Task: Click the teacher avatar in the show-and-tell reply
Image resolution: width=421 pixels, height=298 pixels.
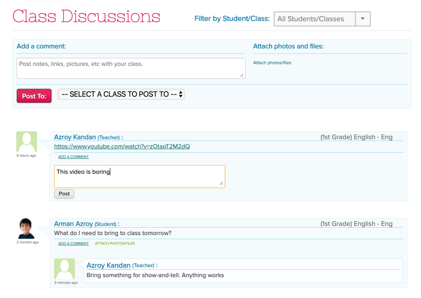Action: pos(65,269)
